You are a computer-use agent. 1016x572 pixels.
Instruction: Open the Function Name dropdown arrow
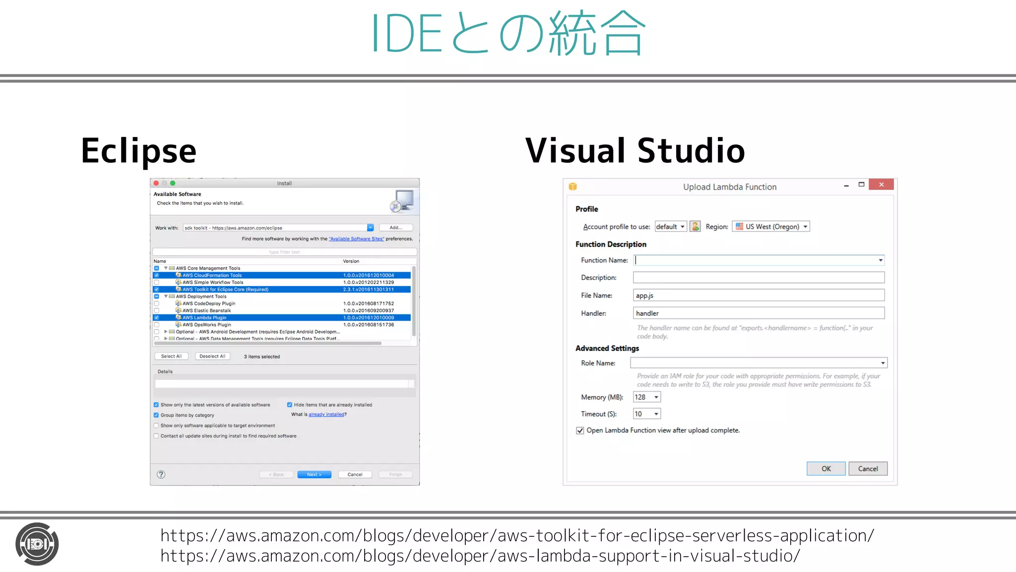[x=881, y=260]
